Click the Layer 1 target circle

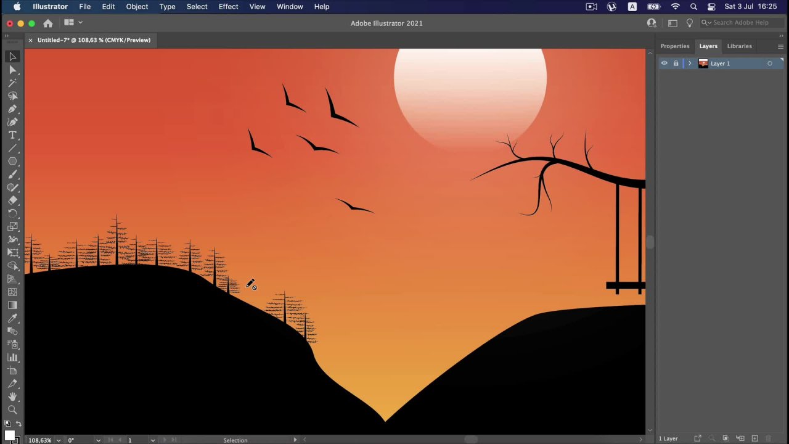click(769, 64)
